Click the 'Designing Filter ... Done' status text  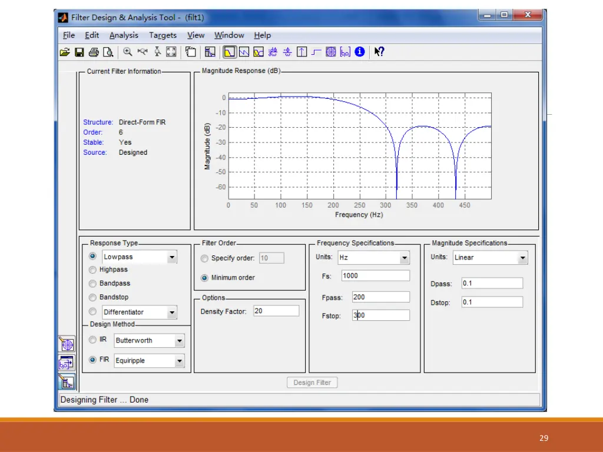[104, 400]
